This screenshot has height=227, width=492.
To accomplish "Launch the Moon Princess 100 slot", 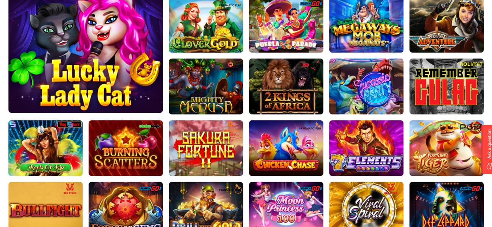I will [286, 204].
